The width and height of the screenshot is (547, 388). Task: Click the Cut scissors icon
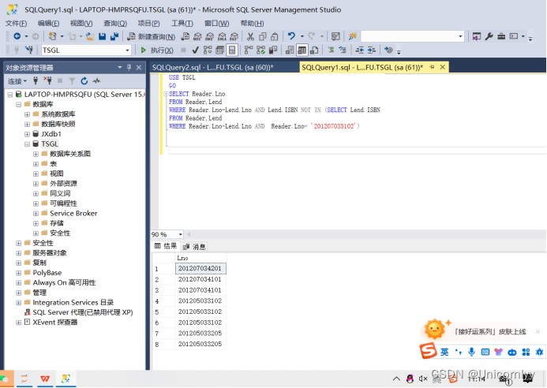[x=250, y=36]
